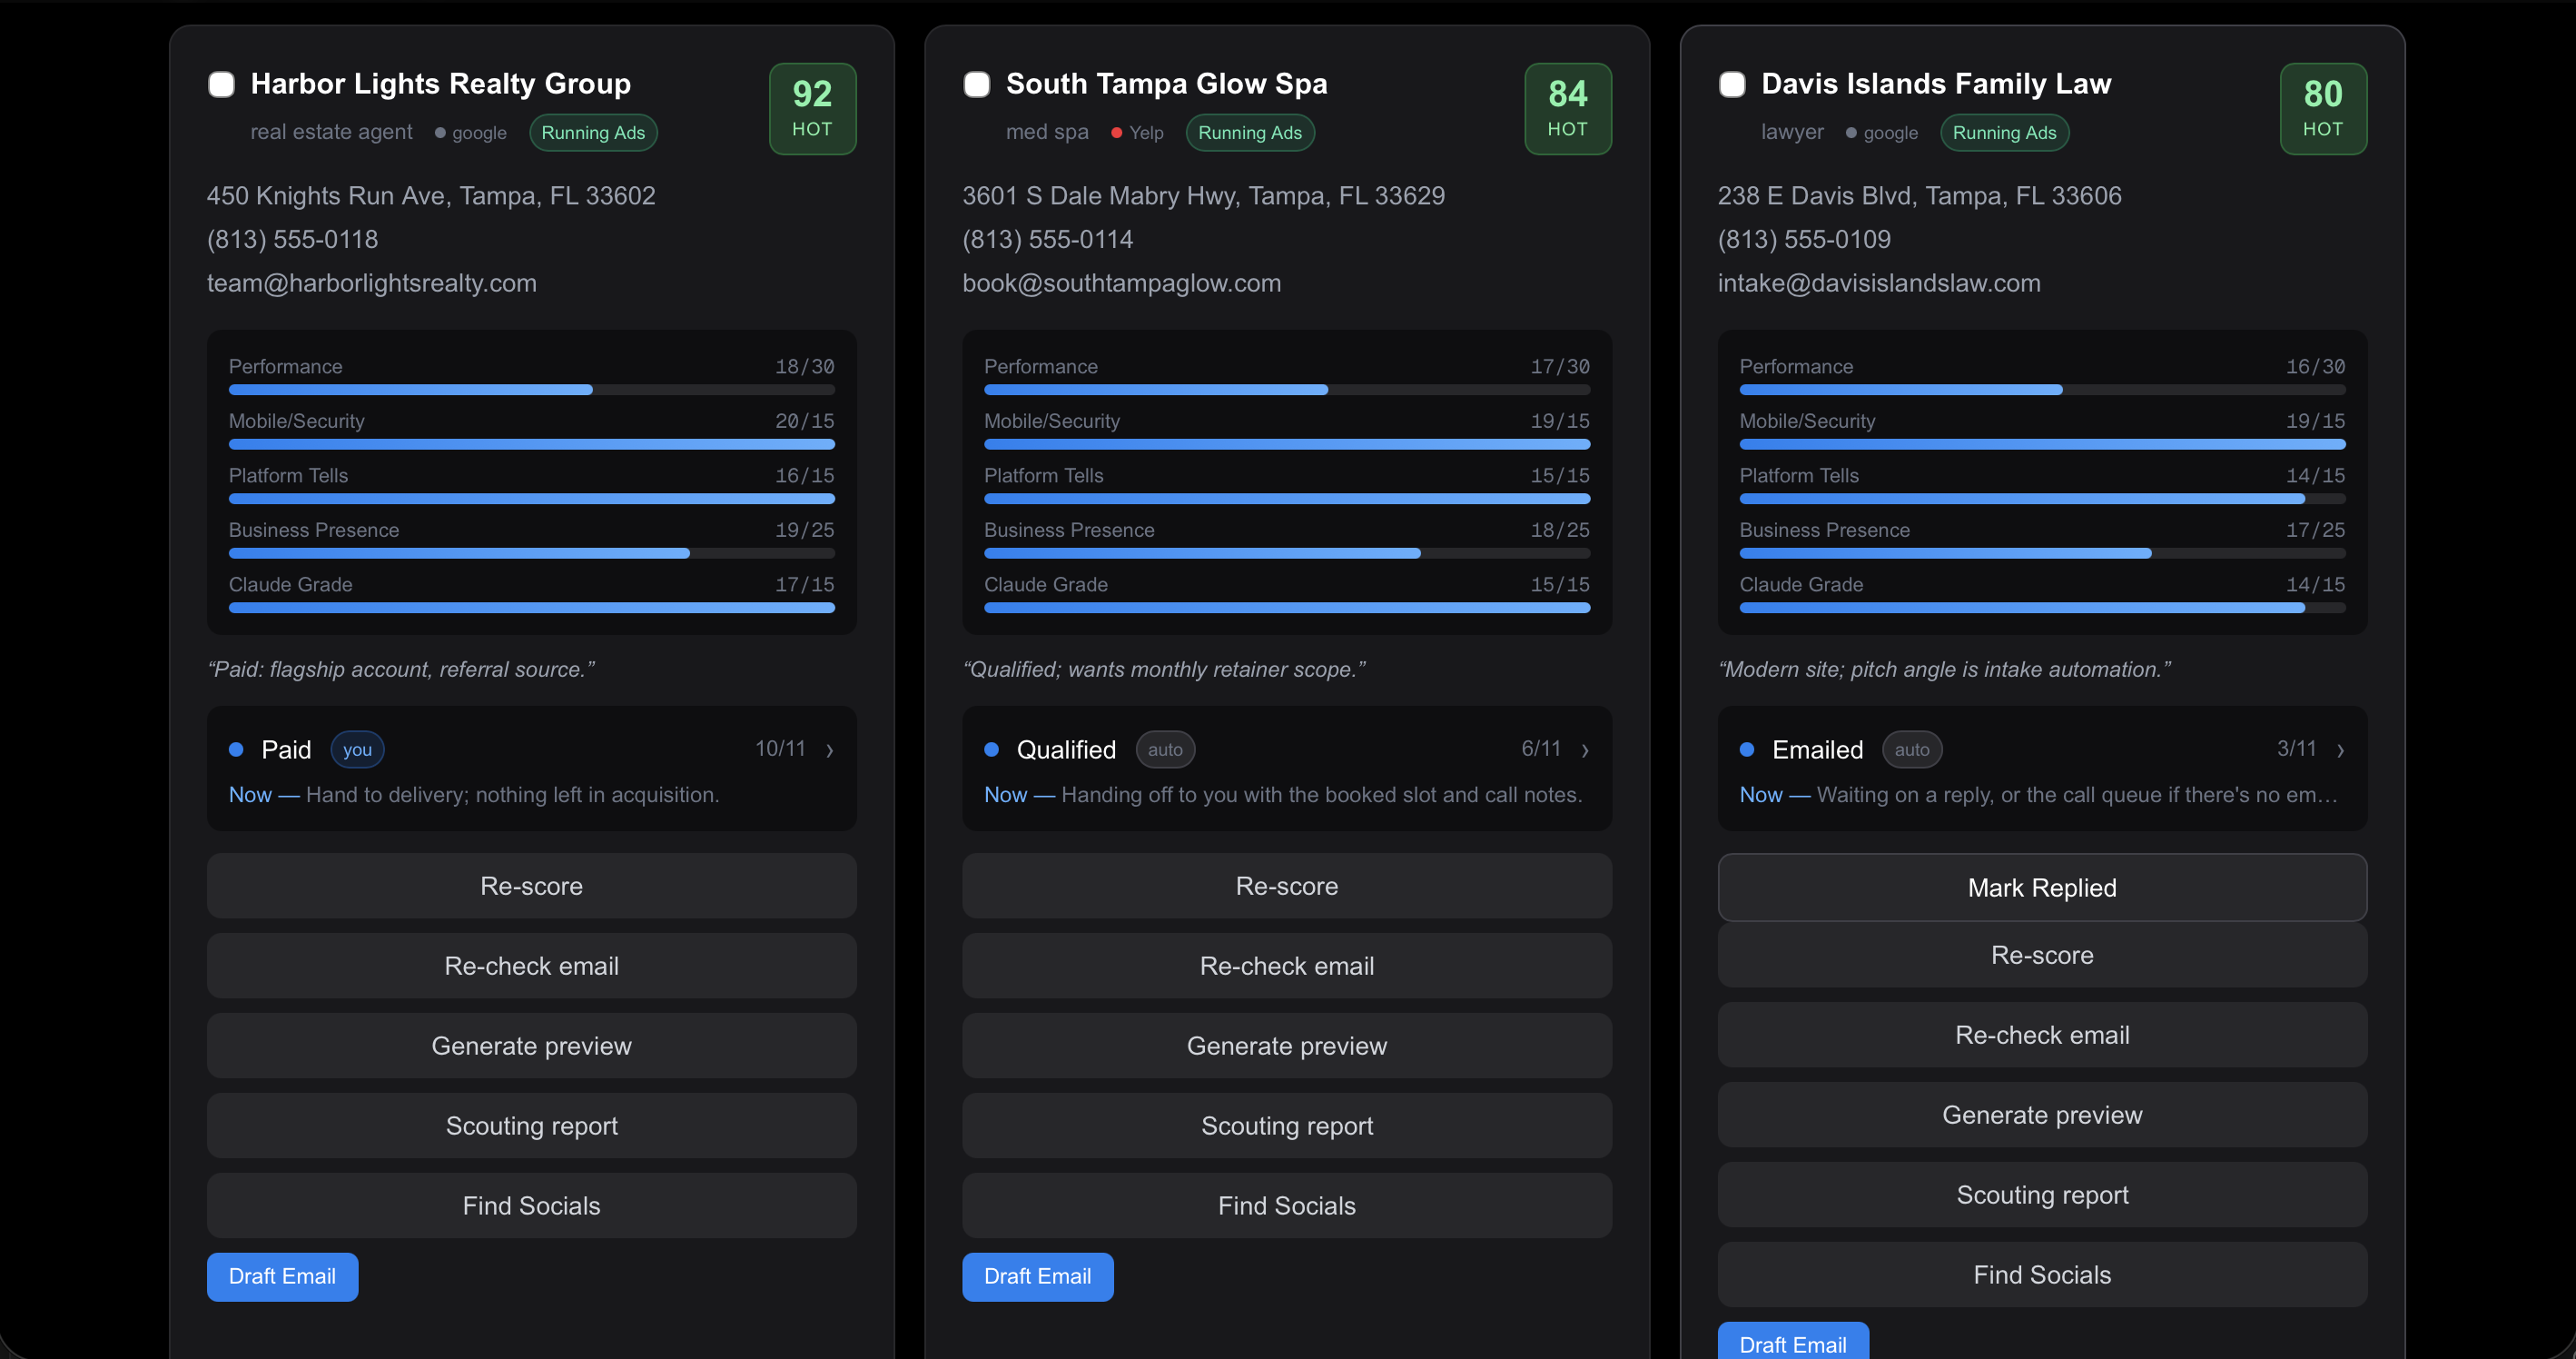This screenshot has height=1359, width=2576.
Task: Click Davis Islands Claude Grade 14/15 bar
Action: coord(2042,608)
